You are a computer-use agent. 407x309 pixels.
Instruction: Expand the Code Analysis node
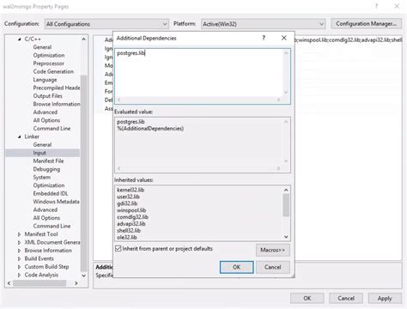click(19, 275)
